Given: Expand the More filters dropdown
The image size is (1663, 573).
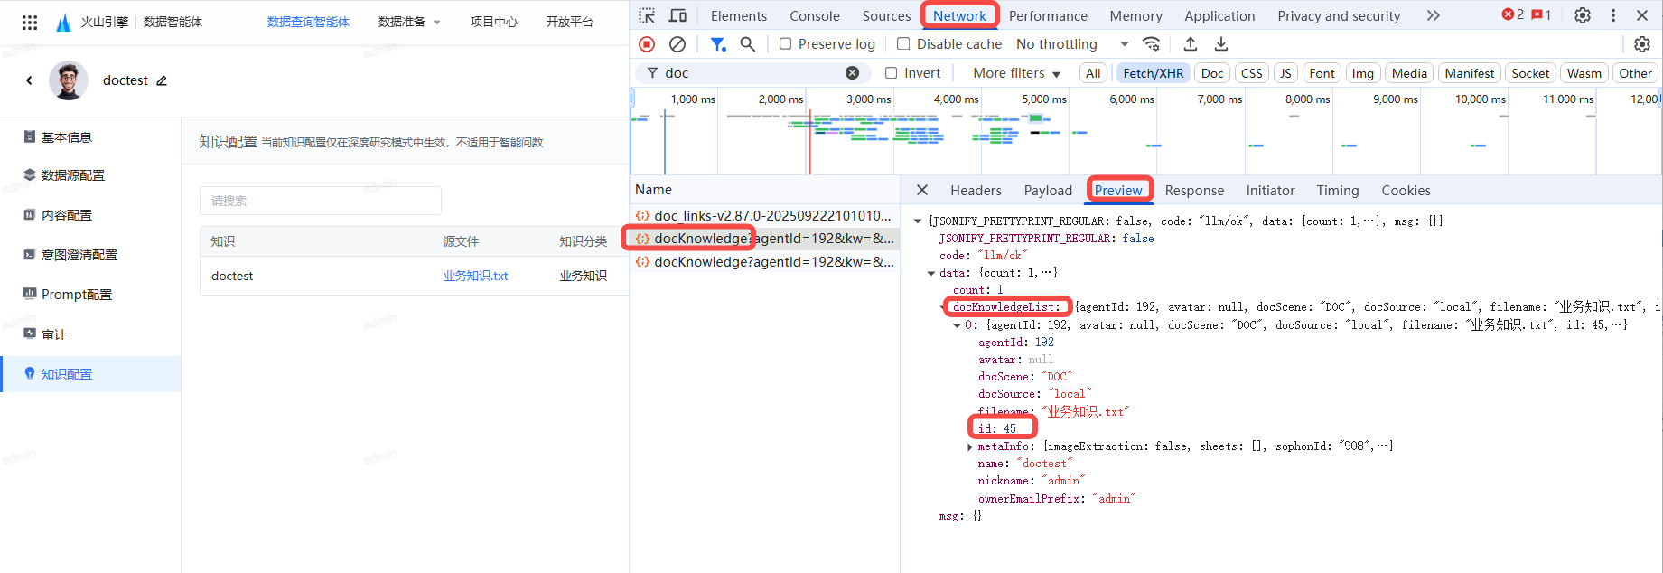Looking at the screenshot, I should [x=1016, y=73].
